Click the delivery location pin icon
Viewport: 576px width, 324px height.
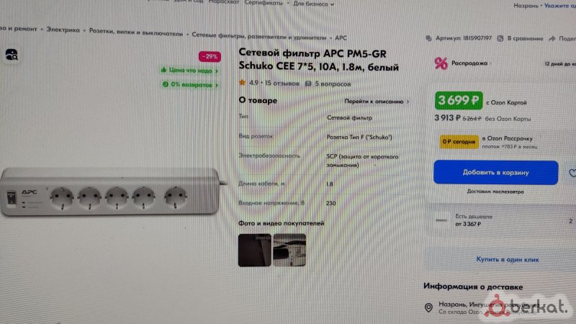tap(428, 307)
